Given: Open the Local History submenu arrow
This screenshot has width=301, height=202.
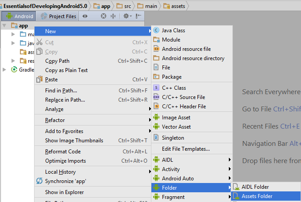Looking at the screenshot, I should pos(150,172).
